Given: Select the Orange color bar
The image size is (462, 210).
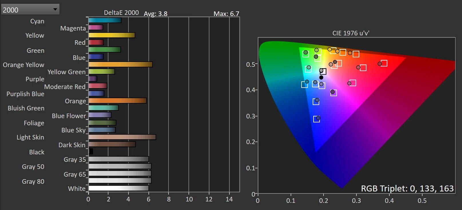Looking at the screenshot, I should coord(117,101).
